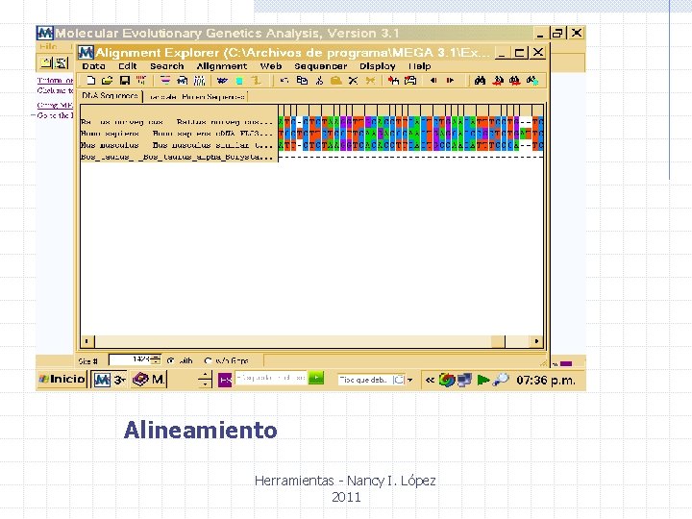
Task: Click the taskbar search text field
Action: [270, 378]
